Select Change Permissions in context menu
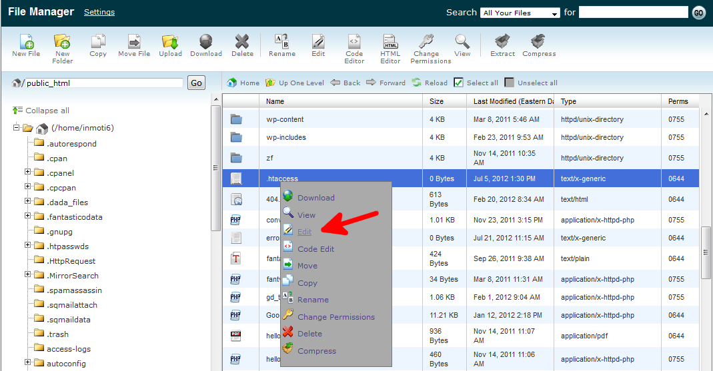The width and height of the screenshot is (713, 371). [335, 317]
